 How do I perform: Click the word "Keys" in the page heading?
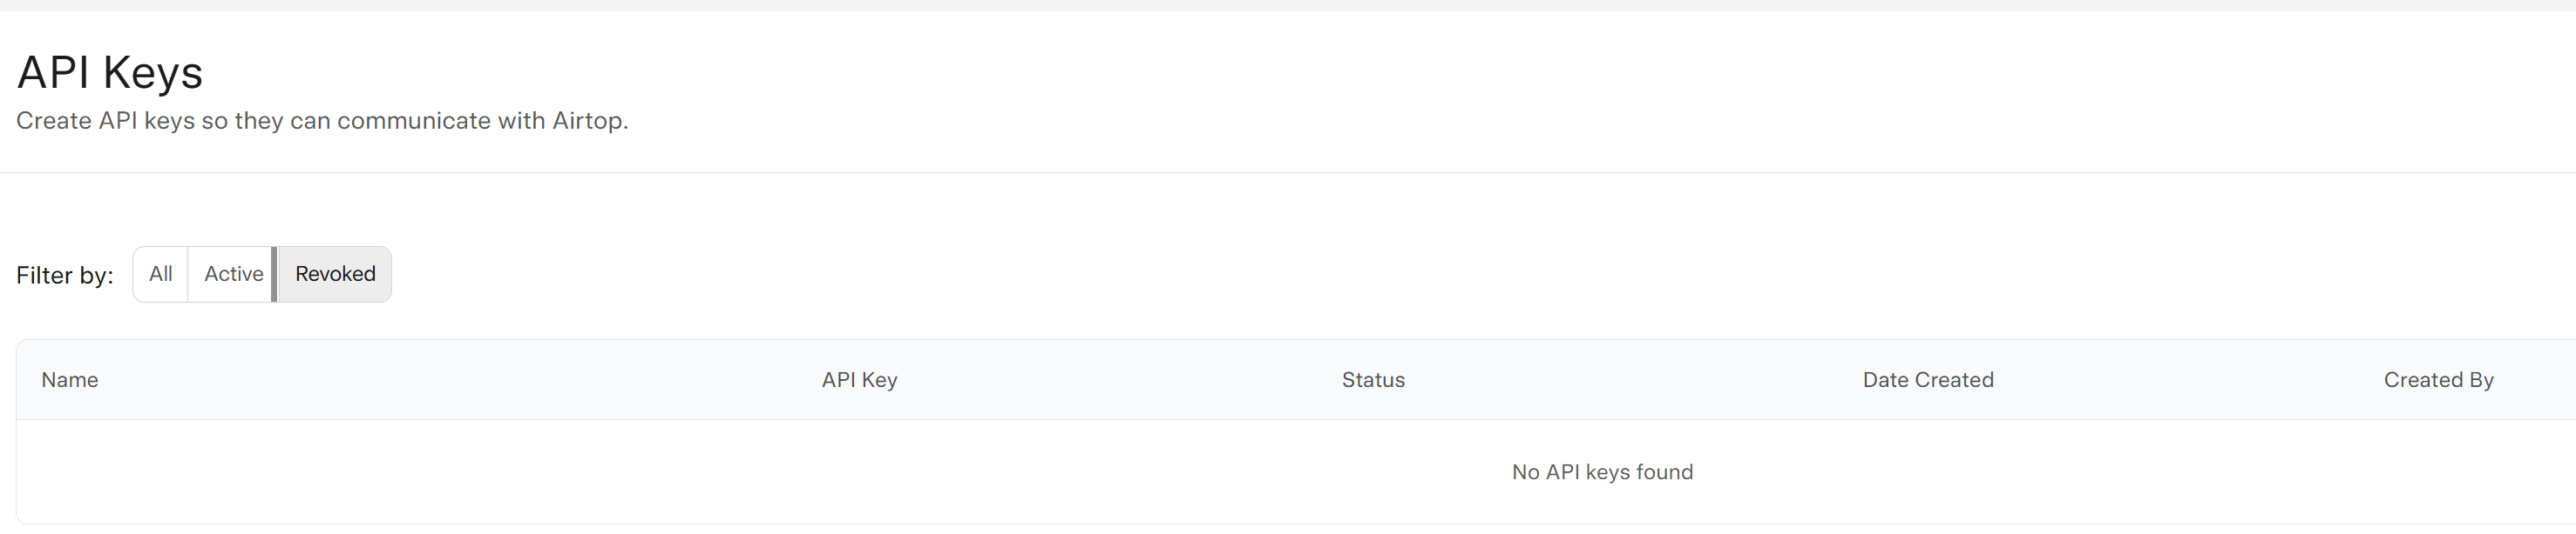pyautogui.click(x=152, y=73)
